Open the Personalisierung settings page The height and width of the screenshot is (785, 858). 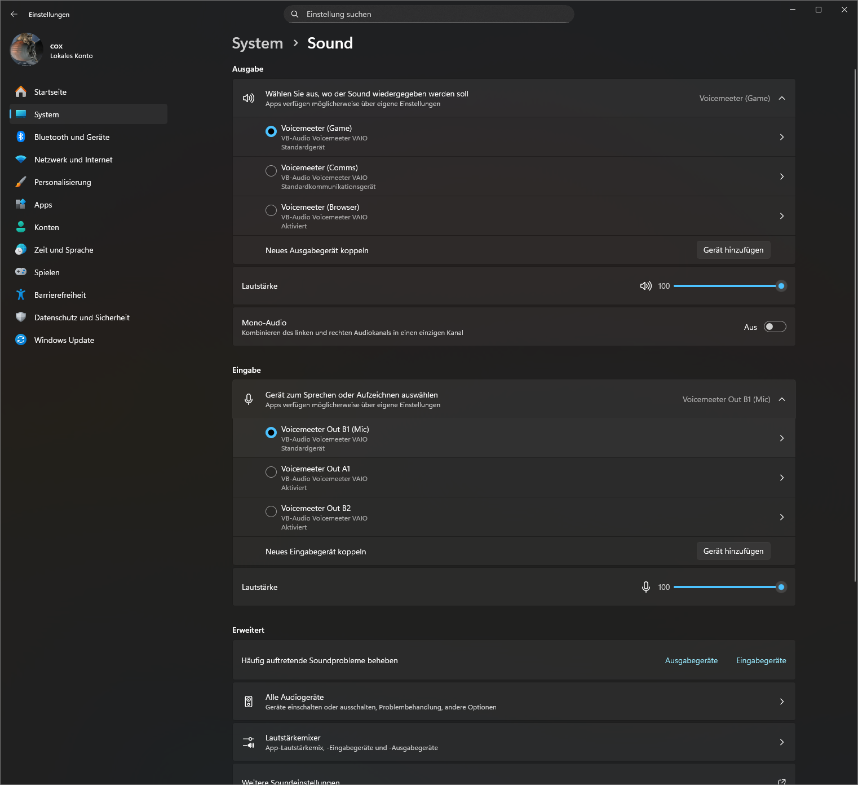click(63, 182)
